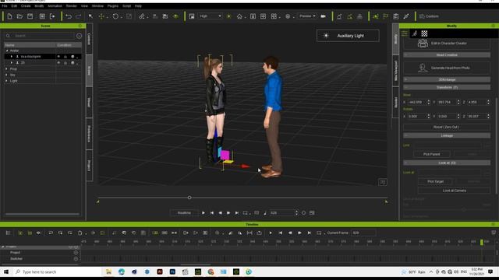The image size is (499, 280).
Task: Click the Pick Target button
Action: pyautogui.click(x=435, y=181)
